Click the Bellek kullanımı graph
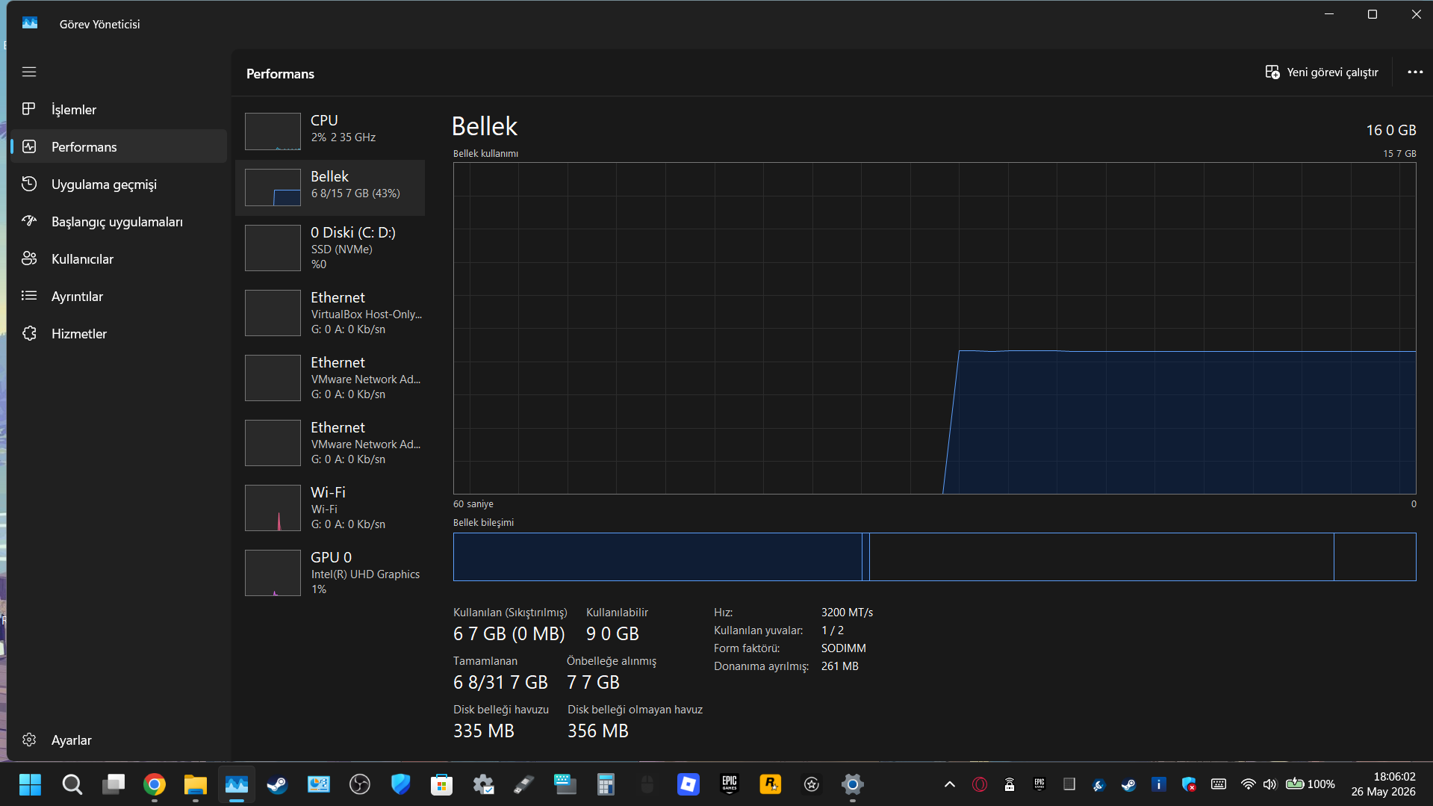 pyautogui.click(x=934, y=328)
